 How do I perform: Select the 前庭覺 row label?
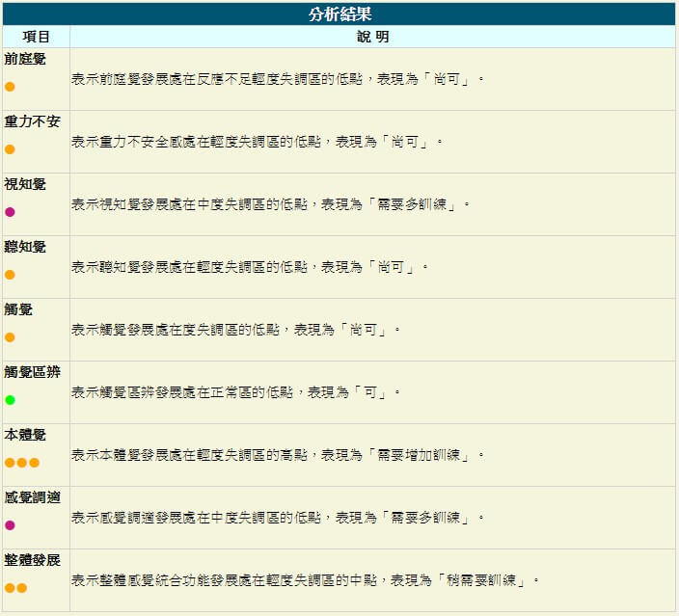(x=25, y=59)
